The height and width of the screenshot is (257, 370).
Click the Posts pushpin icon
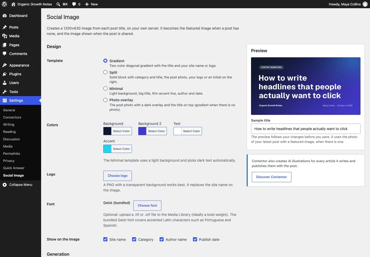[x=5, y=27]
